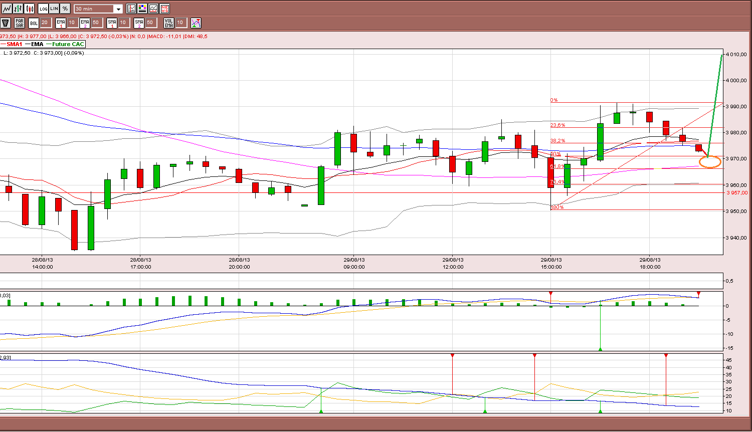Click the green buy marker at MACD panel bottom
The width and height of the screenshot is (752, 432).
[x=600, y=349]
